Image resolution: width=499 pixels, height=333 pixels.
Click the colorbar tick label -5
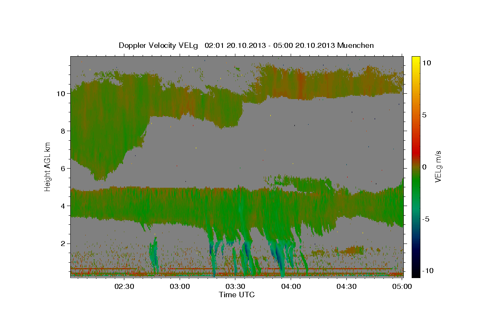pyautogui.click(x=426, y=219)
